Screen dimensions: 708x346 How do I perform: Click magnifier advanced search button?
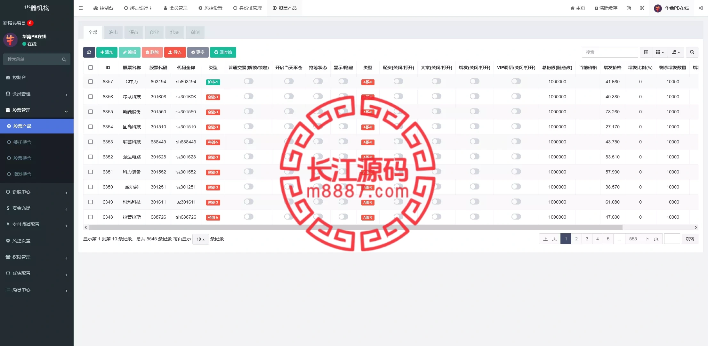(692, 52)
